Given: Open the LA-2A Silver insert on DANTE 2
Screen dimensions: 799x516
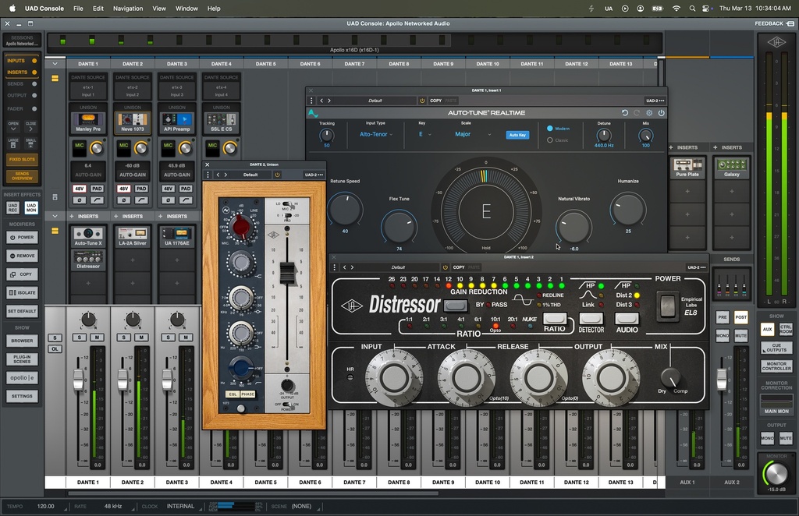Looking at the screenshot, I should click(133, 237).
